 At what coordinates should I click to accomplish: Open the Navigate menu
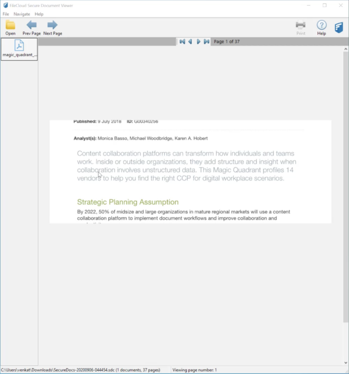(21, 14)
